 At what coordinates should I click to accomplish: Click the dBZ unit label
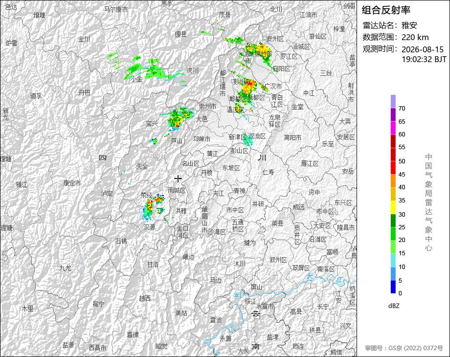click(394, 306)
